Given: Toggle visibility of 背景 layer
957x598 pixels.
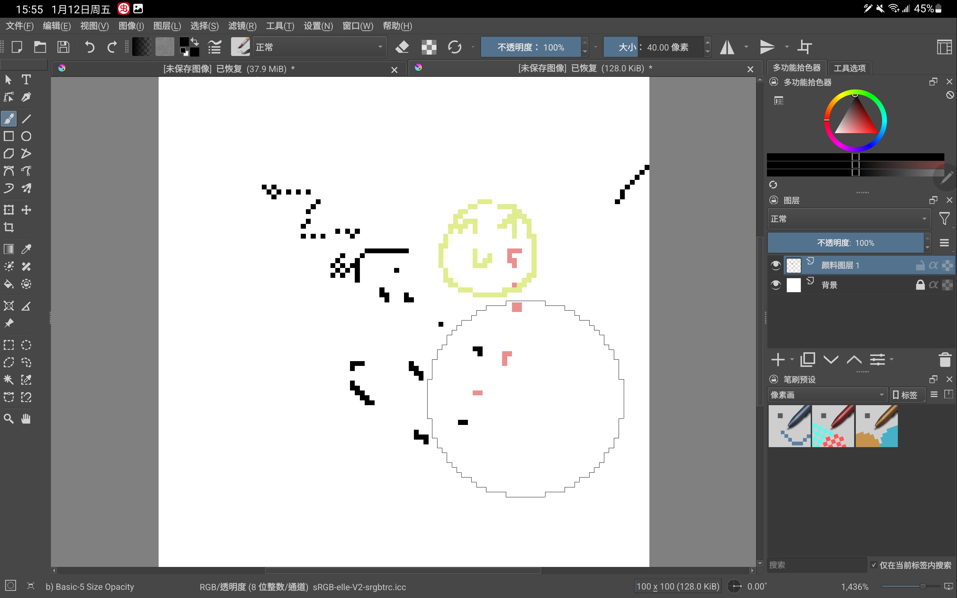Looking at the screenshot, I should (x=776, y=285).
